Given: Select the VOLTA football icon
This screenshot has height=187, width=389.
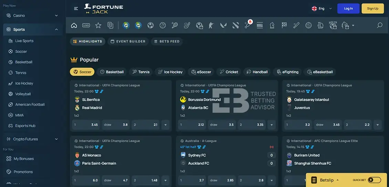Looking at the screenshot, I should [333, 25].
